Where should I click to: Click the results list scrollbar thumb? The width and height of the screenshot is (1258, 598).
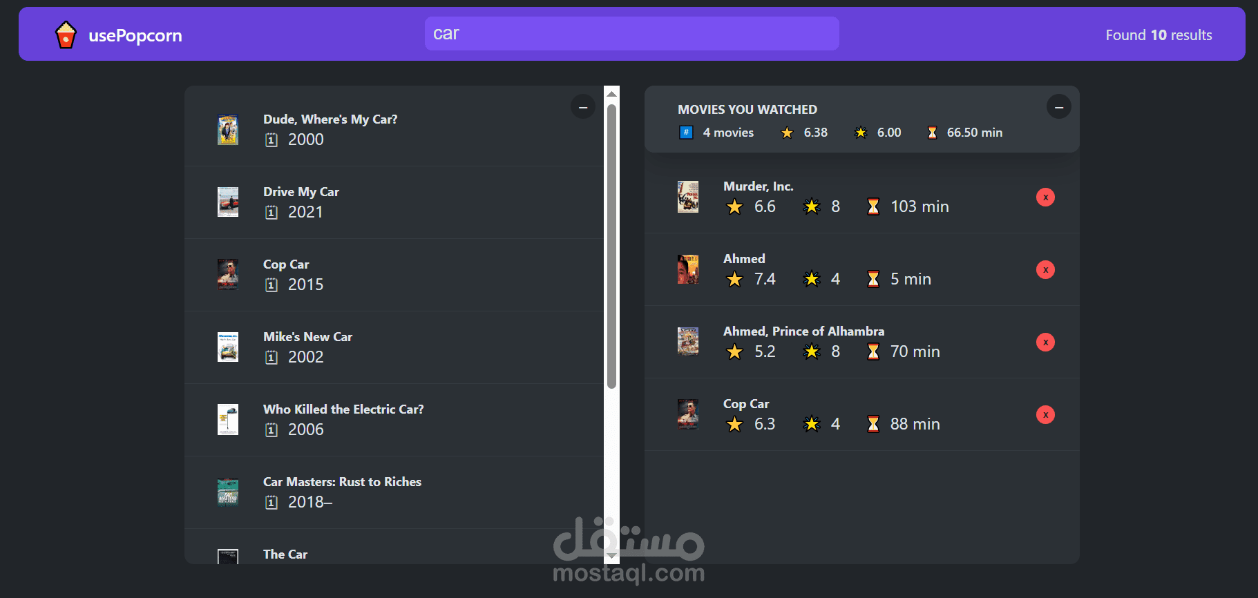pyautogui.click(x=611, y=247)
